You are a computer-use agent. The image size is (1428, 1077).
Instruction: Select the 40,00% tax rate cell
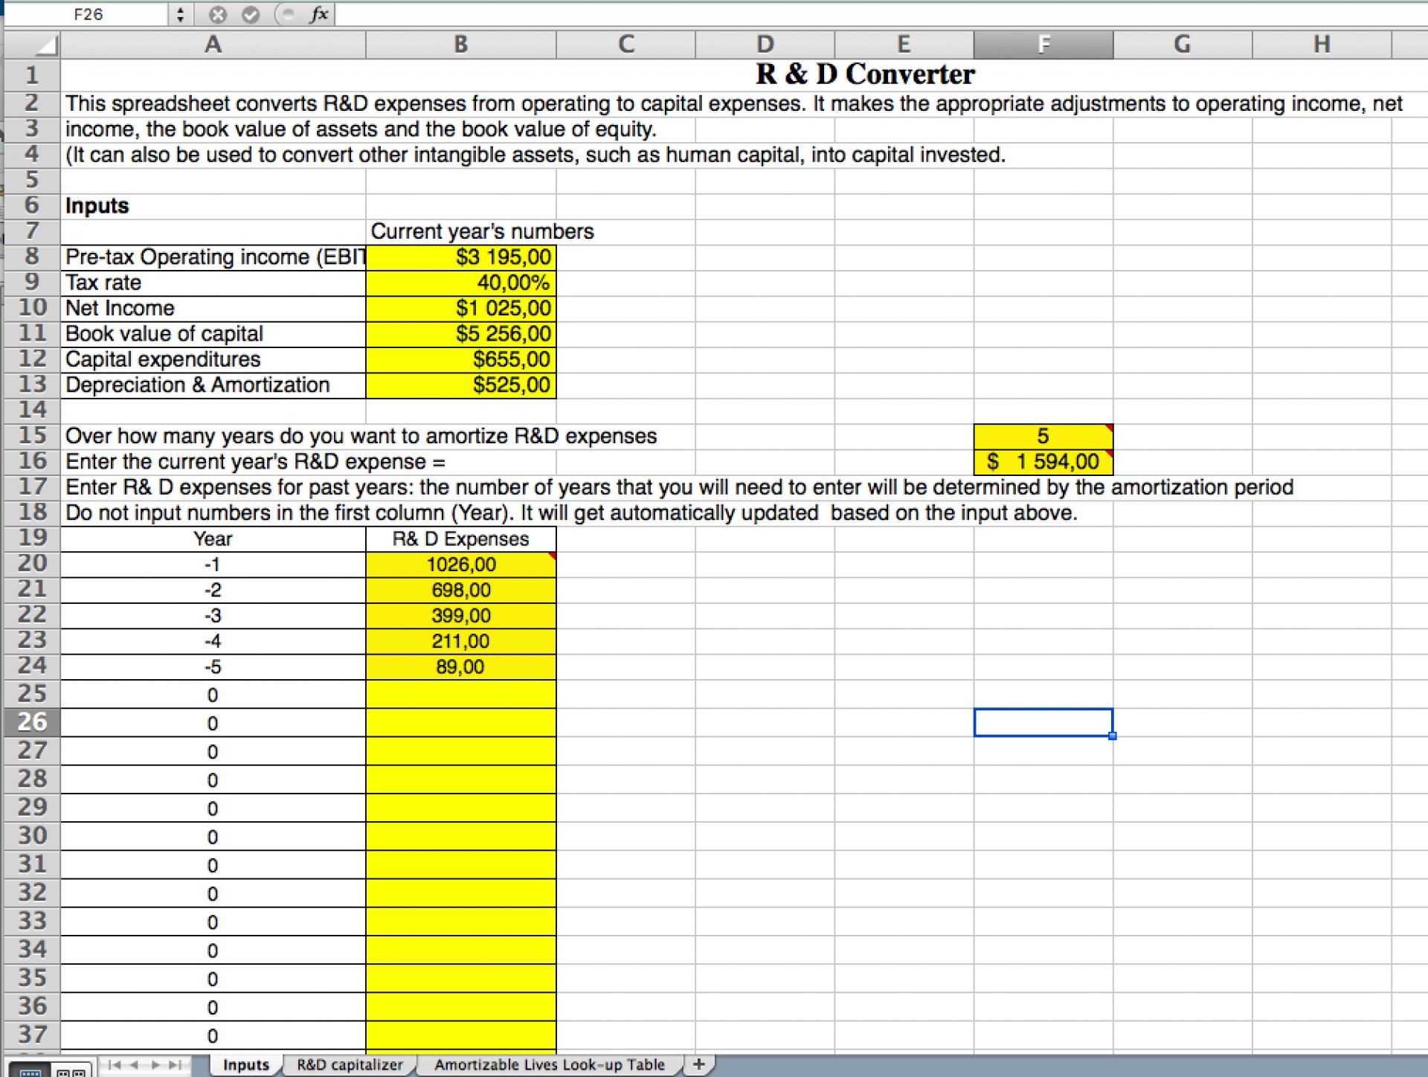[x=460, y=283]
